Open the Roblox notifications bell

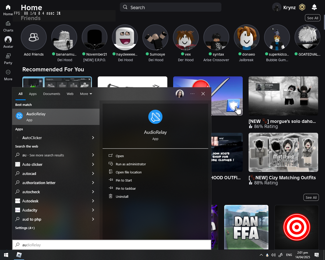314,7
